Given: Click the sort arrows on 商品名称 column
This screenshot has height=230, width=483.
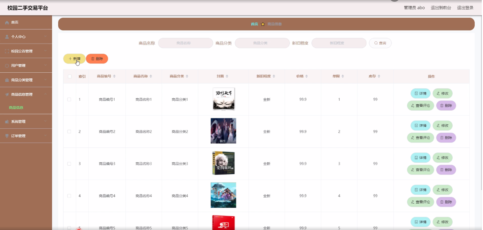Looking at the screenshot, I should click(x=151, y=76).
